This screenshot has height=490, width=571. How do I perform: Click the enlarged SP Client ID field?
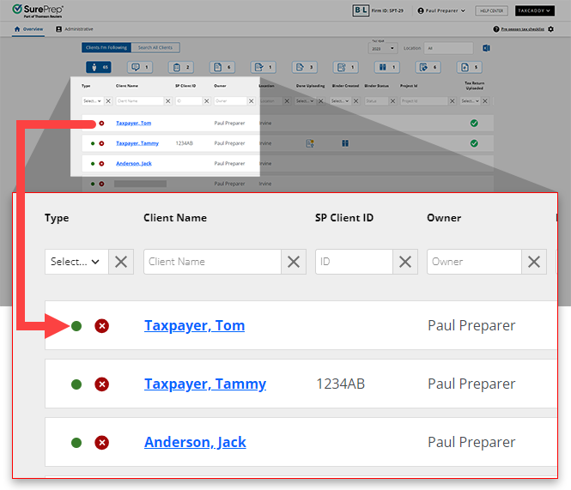[x=354, y=262]
